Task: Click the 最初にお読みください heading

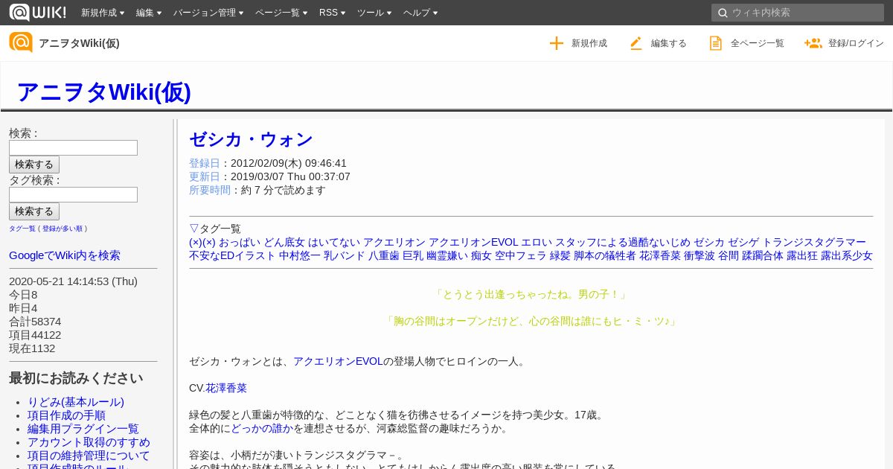Action: coord(76,378)
